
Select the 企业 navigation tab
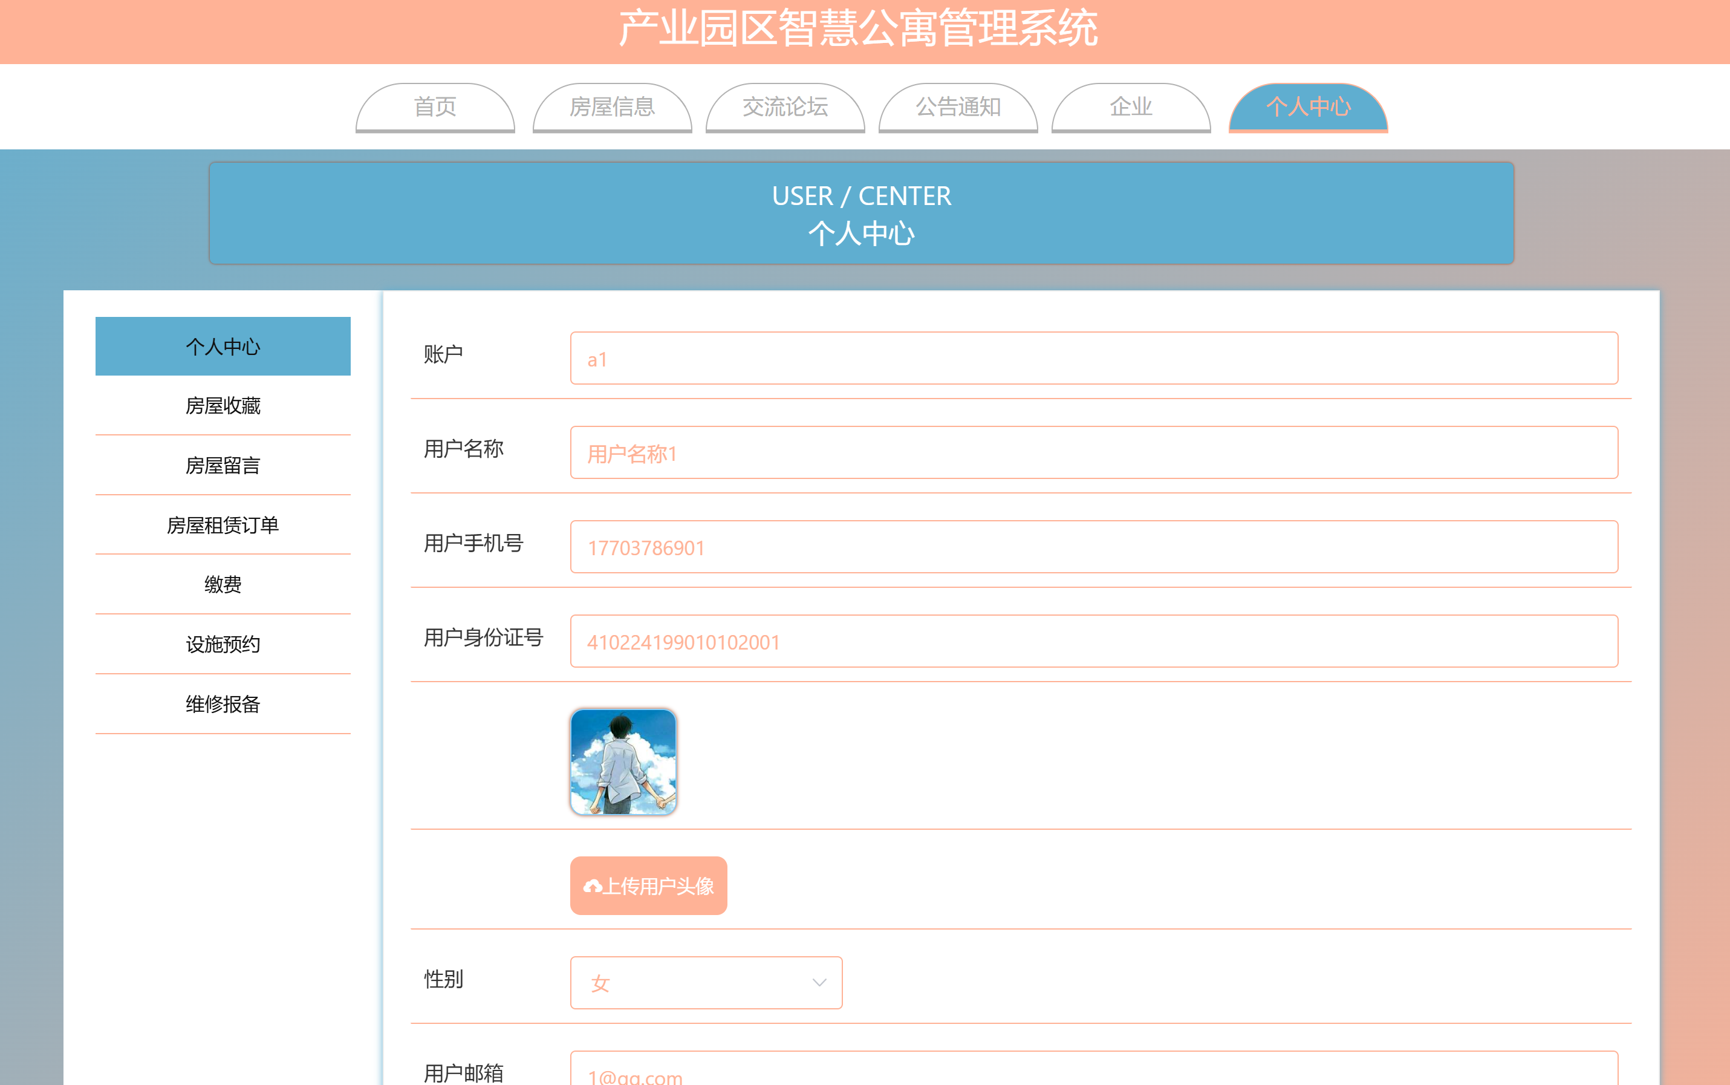pos(1130,107)
